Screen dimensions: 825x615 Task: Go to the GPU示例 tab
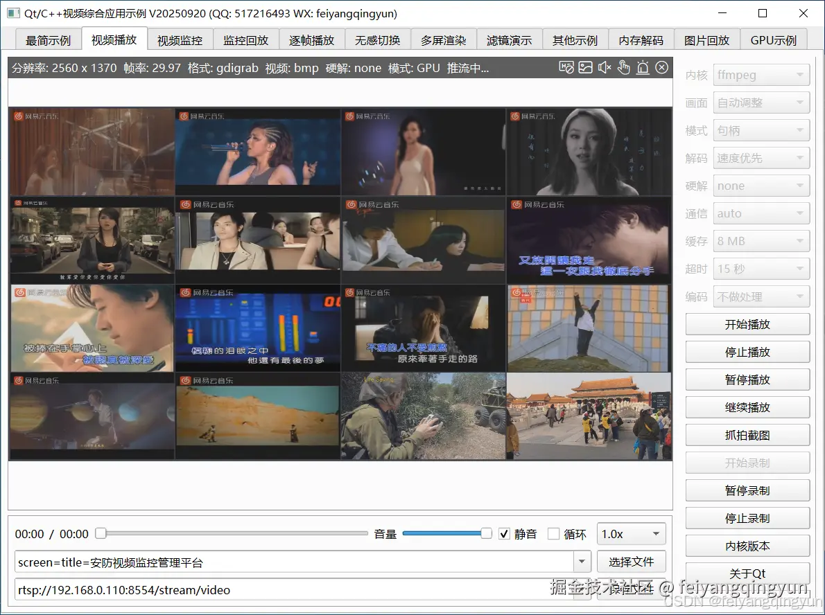[x=774, y=40]
